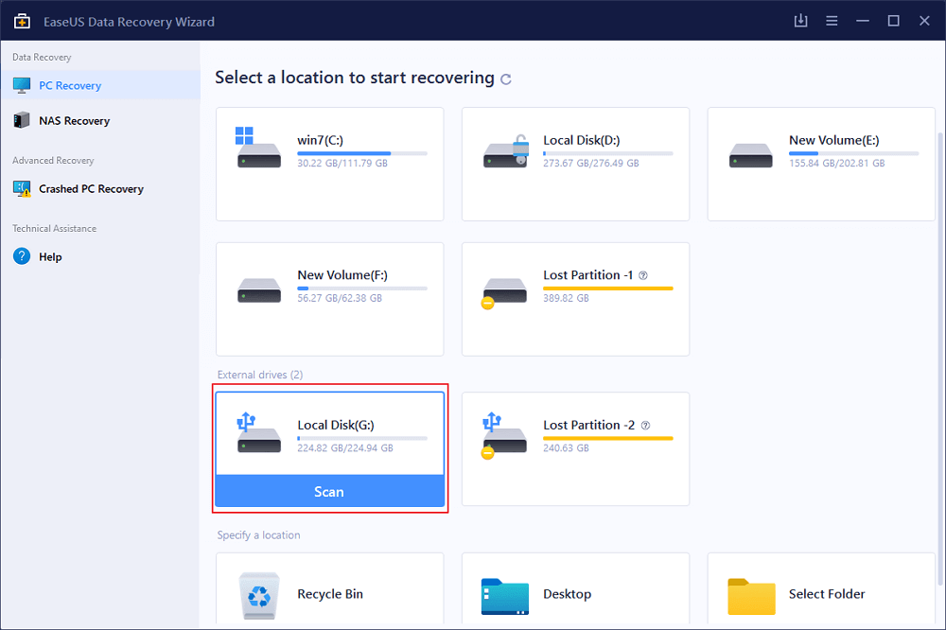Screen dimensions: 946x630
Task: Click the locked Local Disk(D:) drive icon
Action: click(x=504, y=149)
